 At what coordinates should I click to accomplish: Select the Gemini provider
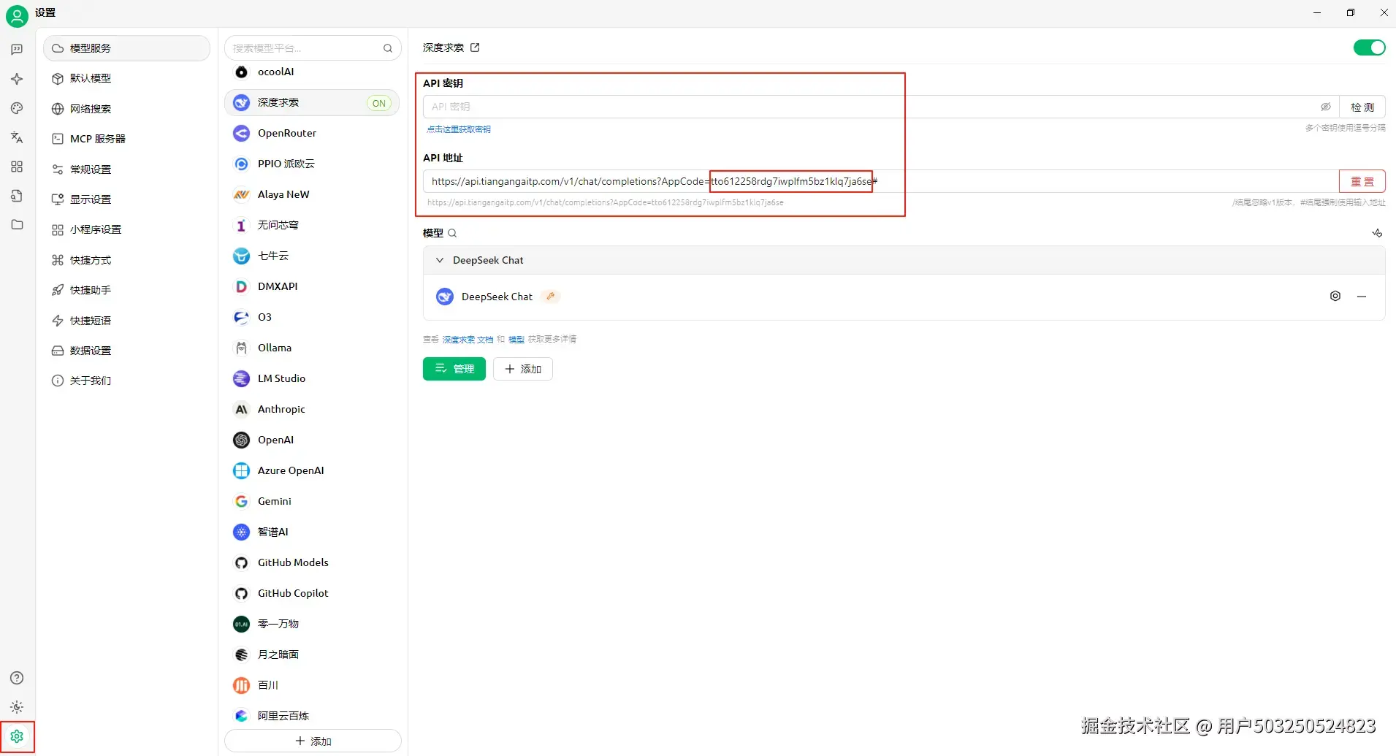coord(313,501)
